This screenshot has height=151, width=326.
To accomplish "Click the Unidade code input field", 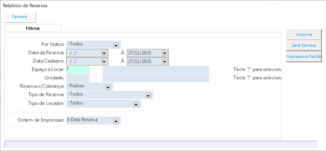I will (x=78, y=78).
